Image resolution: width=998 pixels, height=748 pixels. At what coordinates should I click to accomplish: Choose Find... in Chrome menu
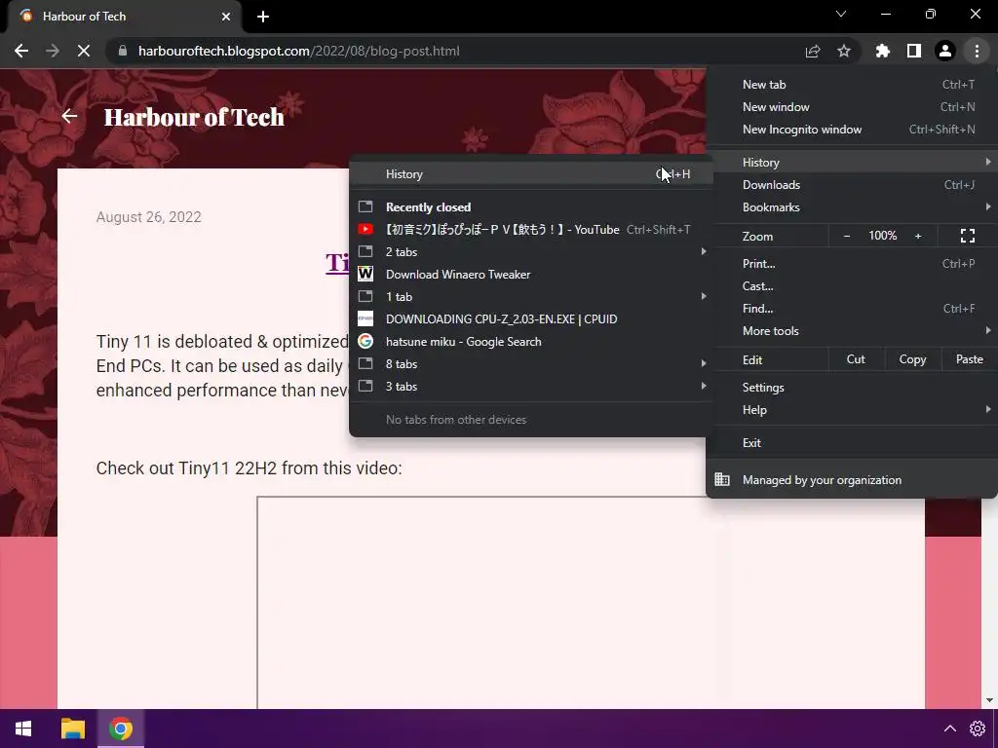[x=852, y=309]
